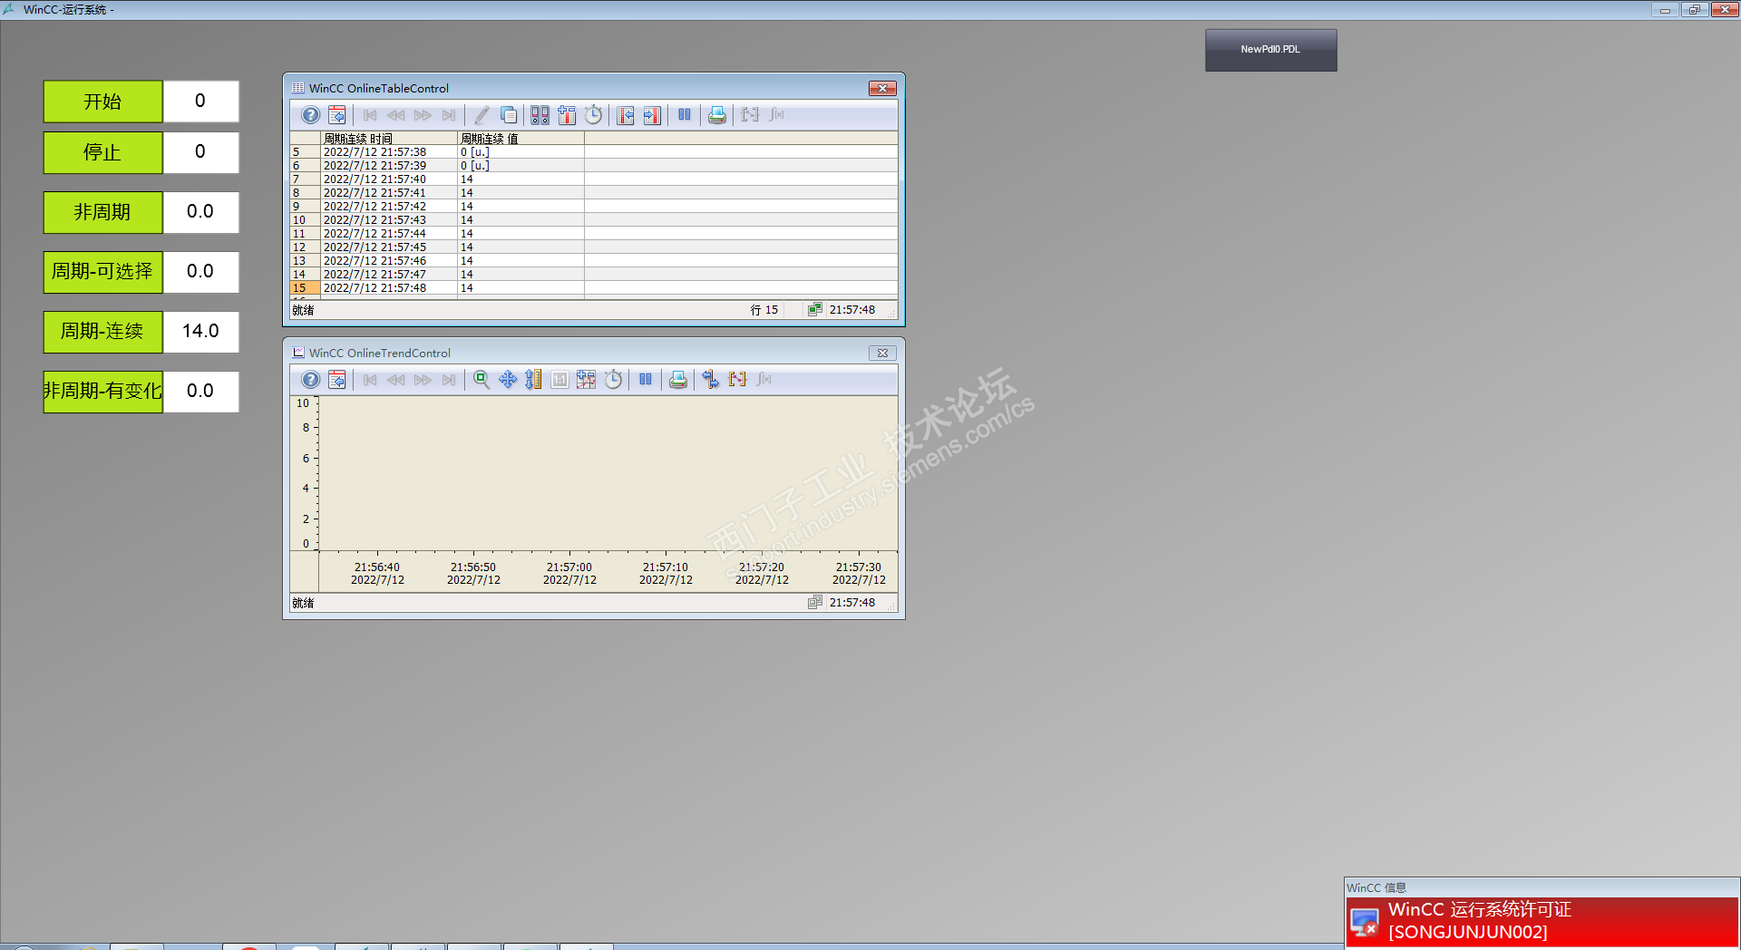This screenshot has width=1741, height=950.
Task: Open configuration dialog in OnlineTableControl toolbar
Action: (336, 115)
